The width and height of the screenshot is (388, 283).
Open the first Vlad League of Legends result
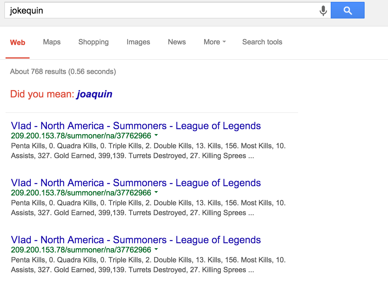(136, 126)
